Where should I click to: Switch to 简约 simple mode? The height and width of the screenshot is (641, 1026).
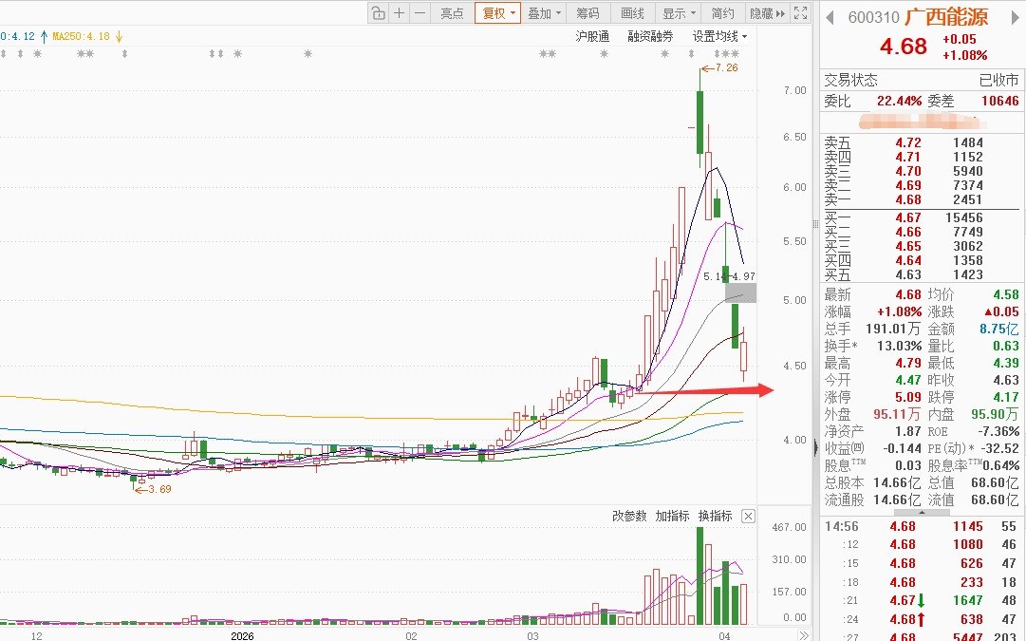tap(723, 13)
